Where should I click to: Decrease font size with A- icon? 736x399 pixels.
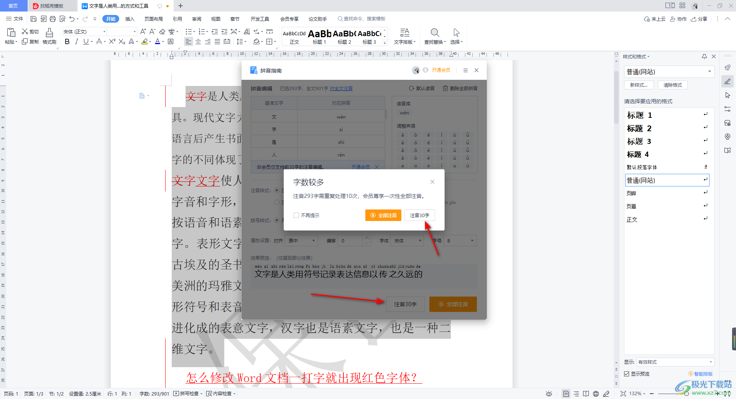[152, 31]
